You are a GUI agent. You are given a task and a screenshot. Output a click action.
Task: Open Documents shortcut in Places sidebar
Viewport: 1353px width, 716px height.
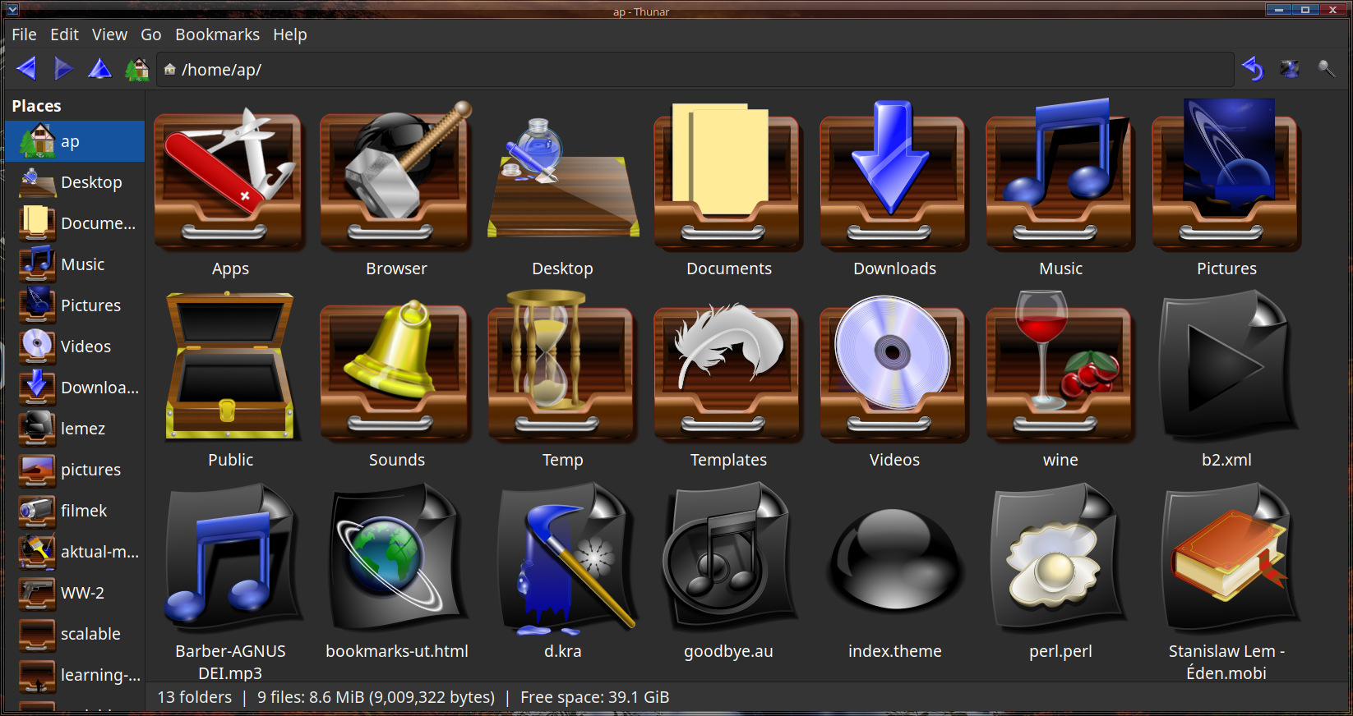tap(75, 223)
